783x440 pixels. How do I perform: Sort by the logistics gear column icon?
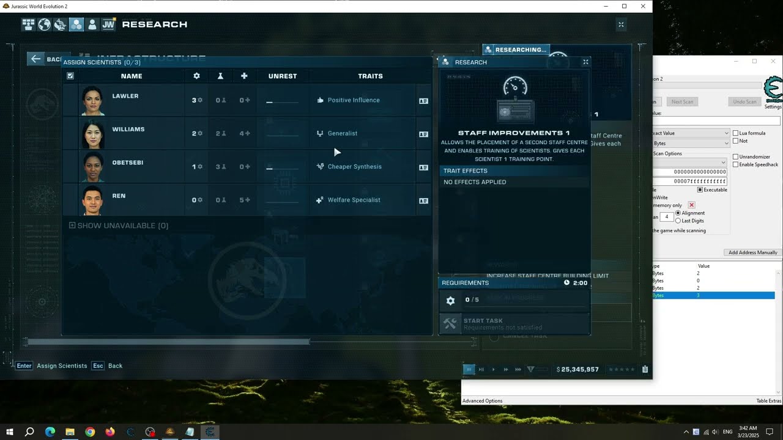click(x=196, y=76)
